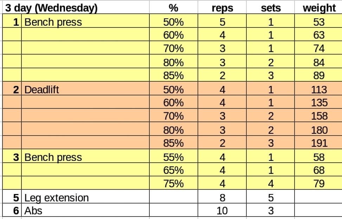Click the 55% percentage cell
The image size is (342, 219).
(x=173, y=157)
